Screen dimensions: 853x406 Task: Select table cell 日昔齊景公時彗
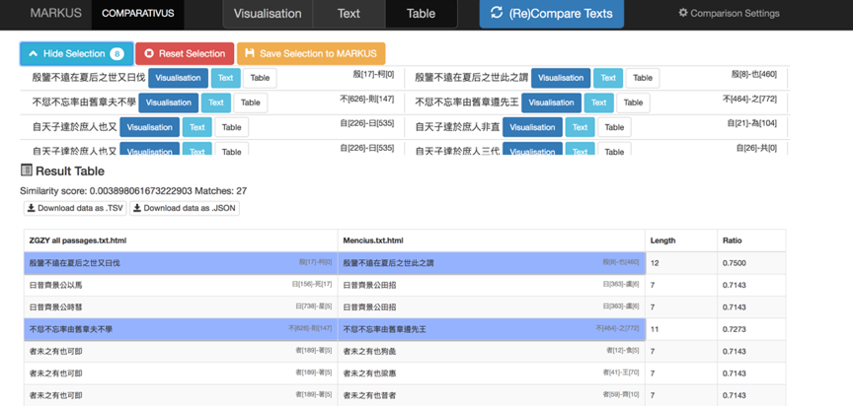click(181, 307)
